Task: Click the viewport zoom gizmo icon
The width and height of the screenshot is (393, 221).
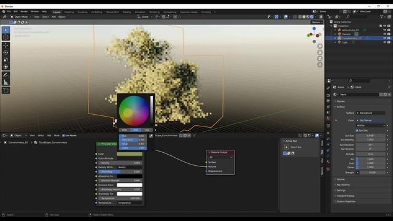Action: pos(320,46)
